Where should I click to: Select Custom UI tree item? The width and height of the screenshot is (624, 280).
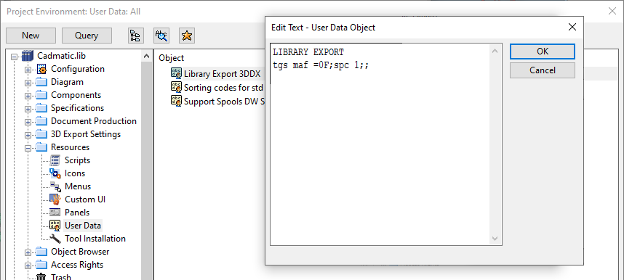click(85, 199)
